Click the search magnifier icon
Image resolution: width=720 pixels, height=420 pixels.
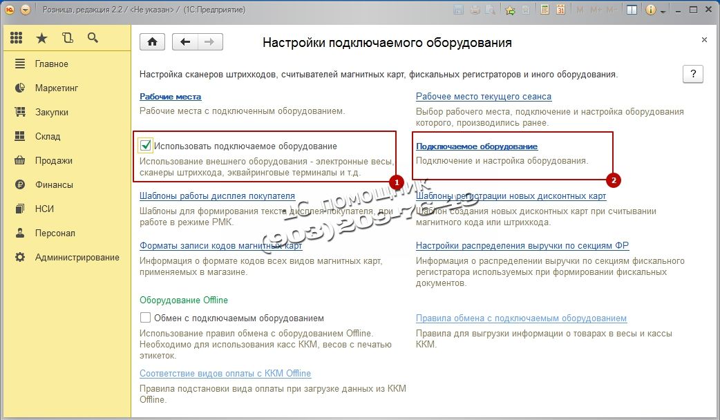(x=93, y=39)
